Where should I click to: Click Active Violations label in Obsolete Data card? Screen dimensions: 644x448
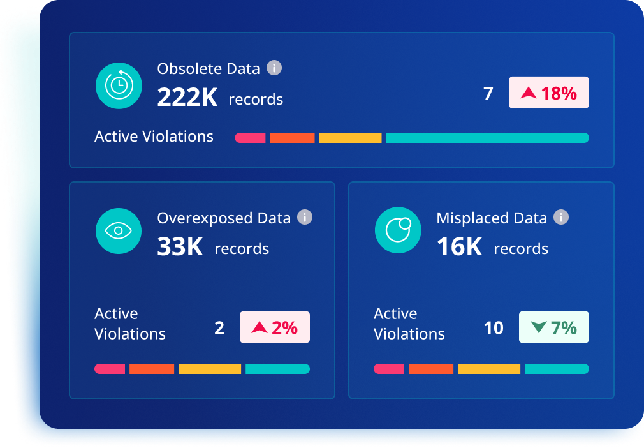tap(154, 137)
